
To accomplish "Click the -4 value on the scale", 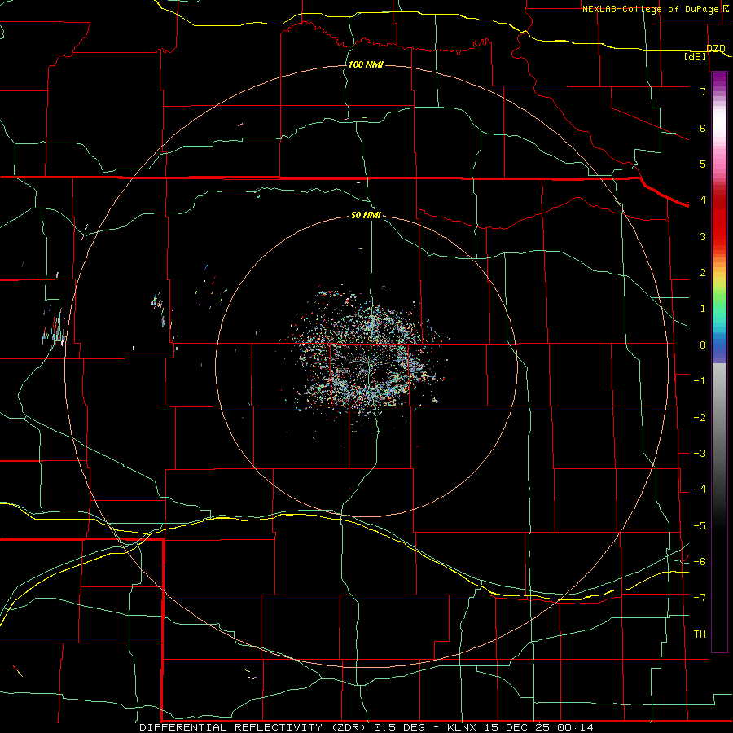I will coord(700,489).
